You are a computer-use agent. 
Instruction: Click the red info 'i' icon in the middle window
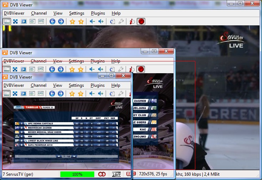click(132, 69)
